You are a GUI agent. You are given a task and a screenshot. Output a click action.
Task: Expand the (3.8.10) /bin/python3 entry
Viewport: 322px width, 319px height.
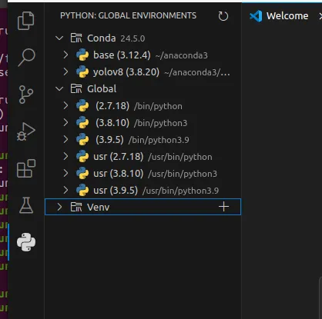(65, 122)
